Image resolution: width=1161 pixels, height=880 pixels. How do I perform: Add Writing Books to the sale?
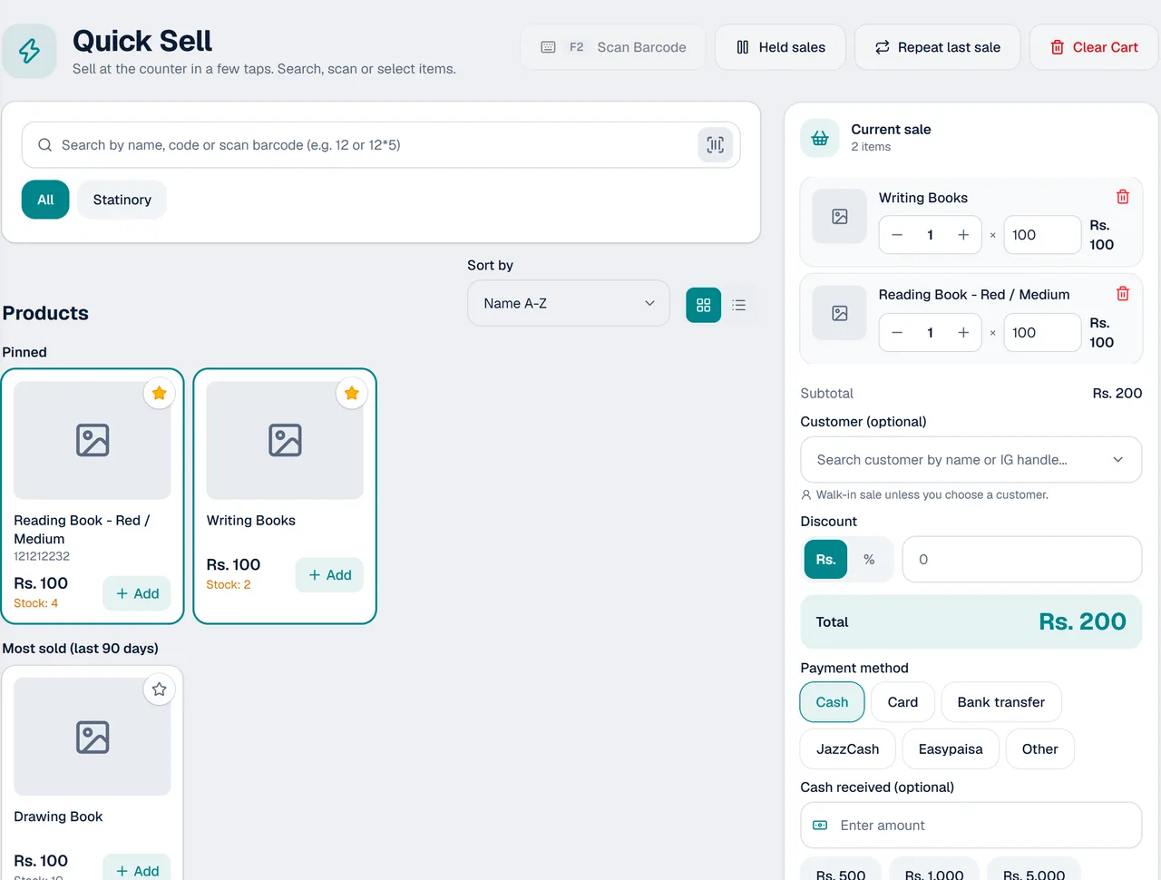[329, 575]
